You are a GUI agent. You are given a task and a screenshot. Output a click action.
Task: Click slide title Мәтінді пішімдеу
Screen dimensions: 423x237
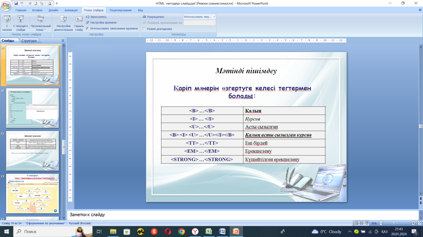tap(246, 71)
